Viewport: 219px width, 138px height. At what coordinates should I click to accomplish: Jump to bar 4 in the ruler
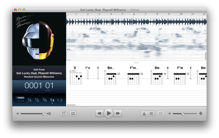111,14
